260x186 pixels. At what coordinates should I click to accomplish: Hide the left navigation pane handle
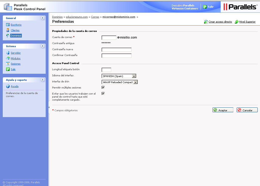click(49, 107)
